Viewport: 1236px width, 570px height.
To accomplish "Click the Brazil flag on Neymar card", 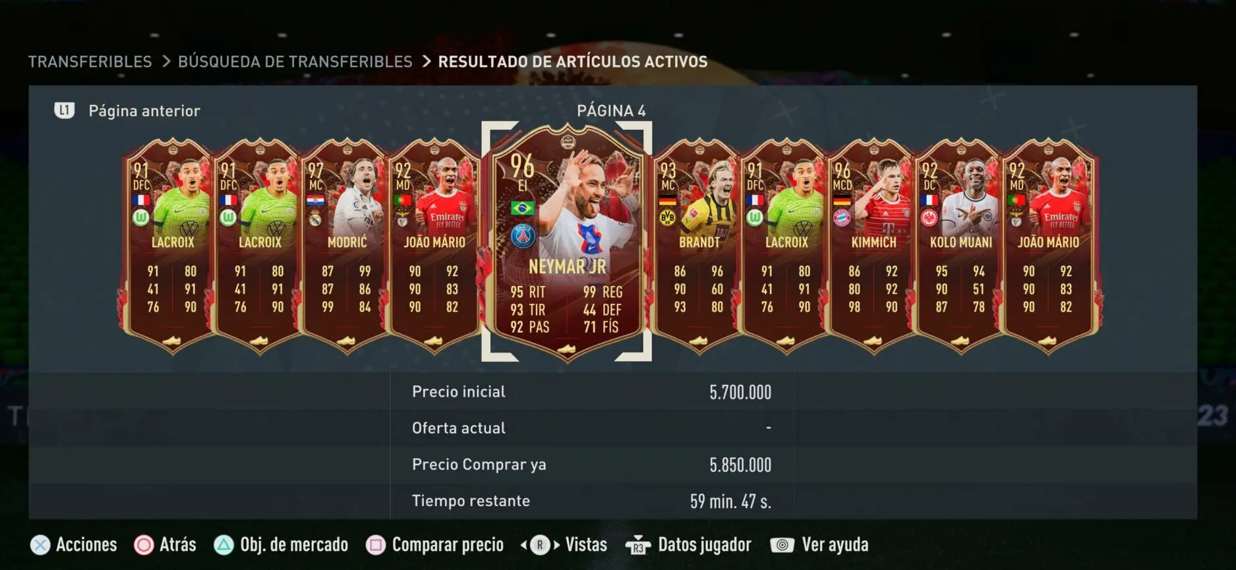I will pos(523,208).
